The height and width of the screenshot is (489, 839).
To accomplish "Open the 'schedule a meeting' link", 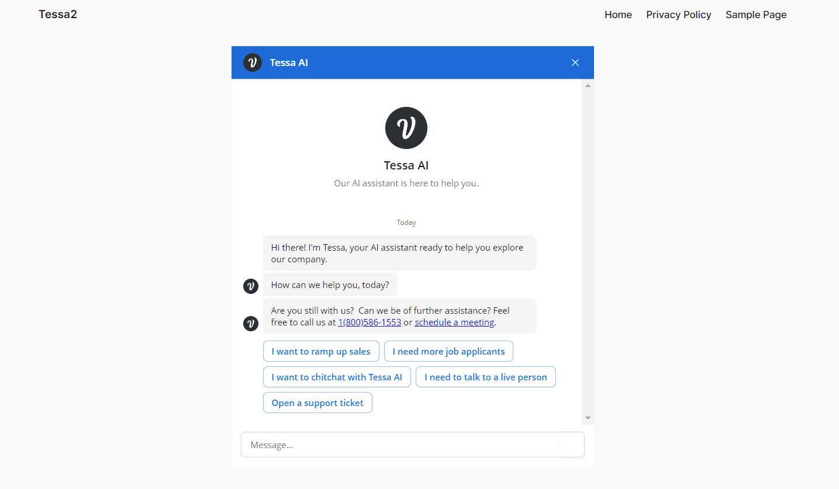I will (454, 322).
